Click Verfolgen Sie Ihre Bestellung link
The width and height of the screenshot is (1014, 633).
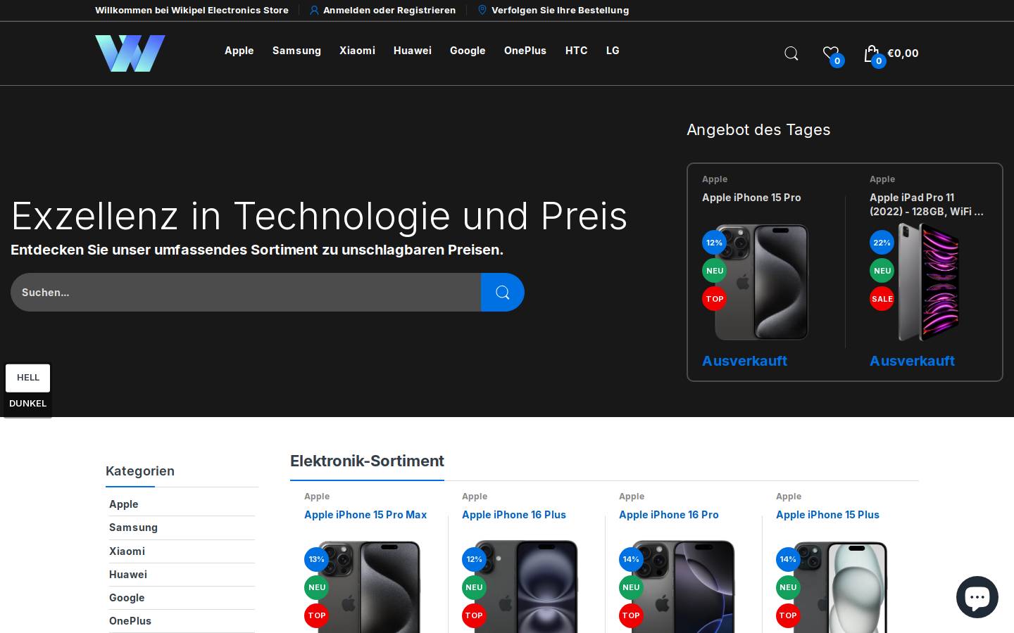pyautogui.click(x=560, y=11)
